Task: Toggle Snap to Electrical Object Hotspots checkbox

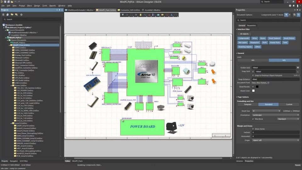Action: [253, 75]
